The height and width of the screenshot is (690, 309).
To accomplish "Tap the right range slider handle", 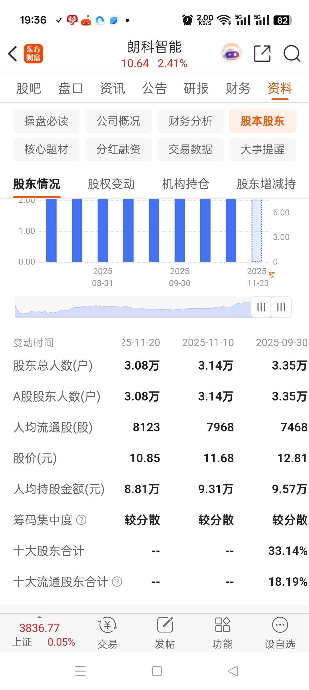I will point(281,307).
